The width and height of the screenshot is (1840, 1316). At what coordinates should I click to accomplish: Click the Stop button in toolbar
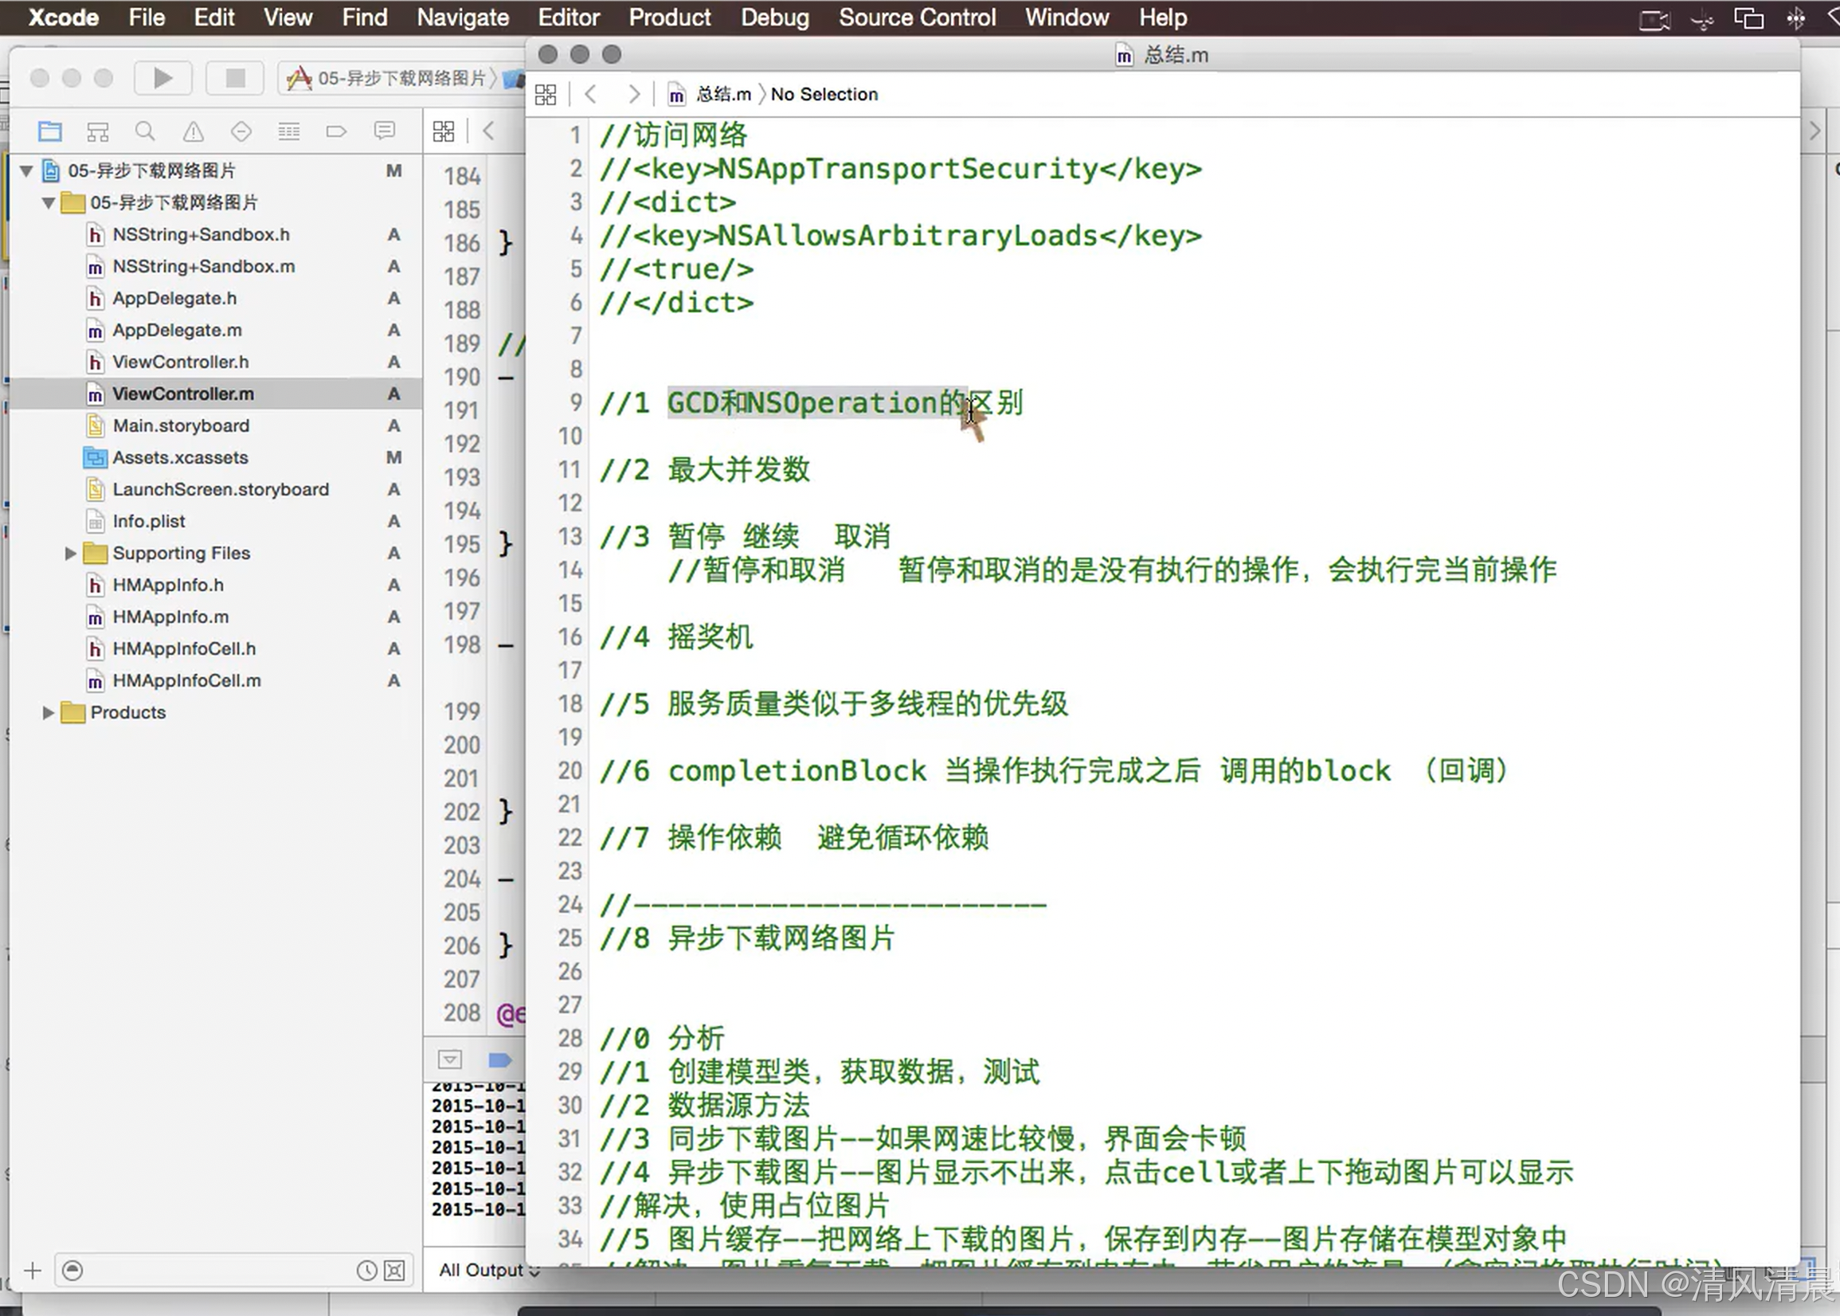click(235, 78)
